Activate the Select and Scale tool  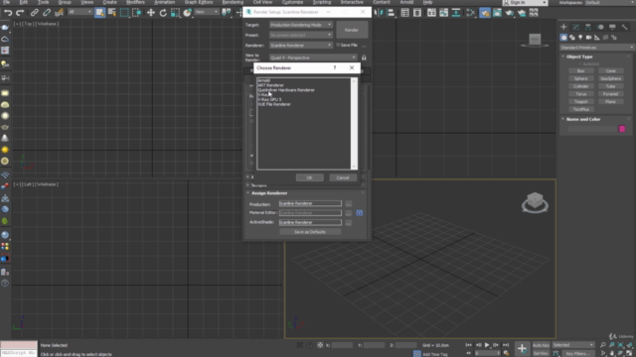click(x=175, y=13)
